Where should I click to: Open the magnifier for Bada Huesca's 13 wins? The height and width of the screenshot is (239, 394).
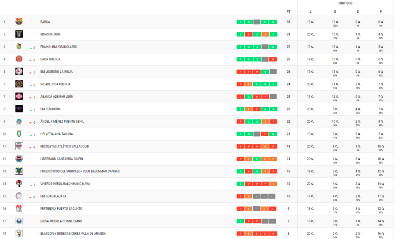click(337, 59)
